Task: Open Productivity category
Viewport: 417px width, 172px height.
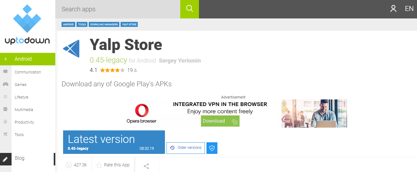Action: [24, 122]
